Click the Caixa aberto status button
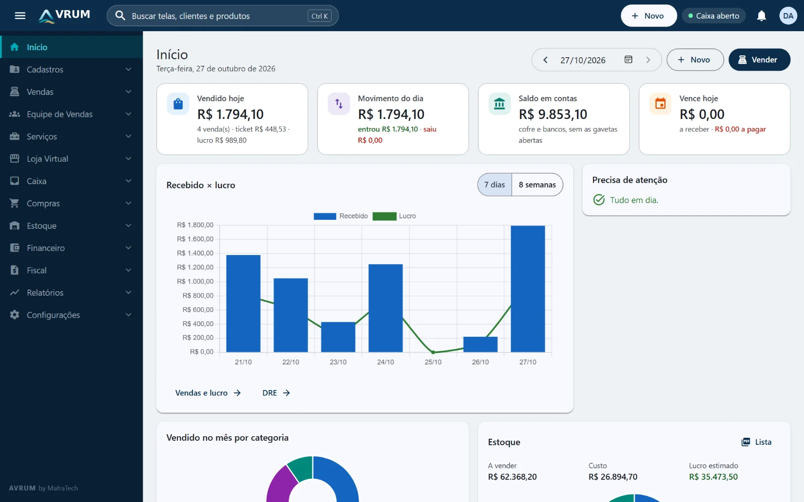804x502 pixels. [x=714, y=16]
